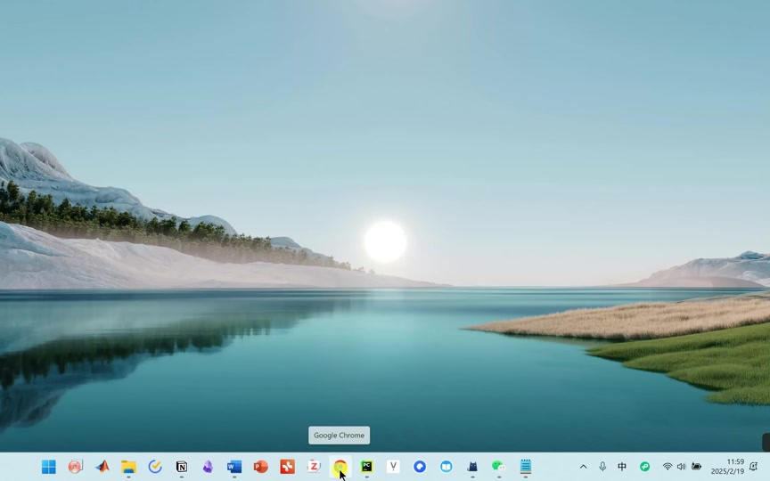The image size is (770, 481).
Task: Open the green circular tray app
Action: point(644,467)
